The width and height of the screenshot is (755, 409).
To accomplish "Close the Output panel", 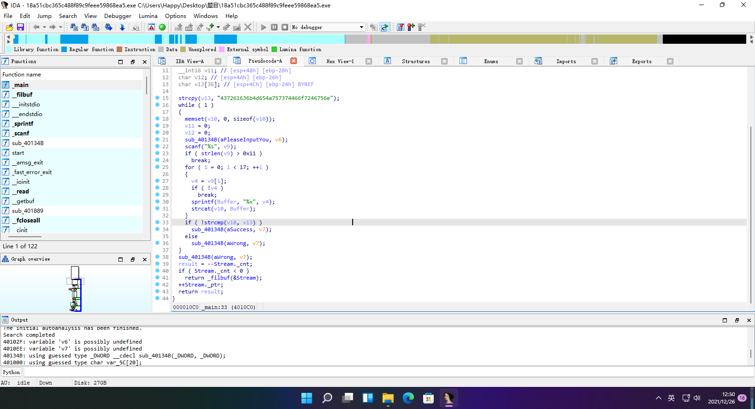I will point(749,320).
